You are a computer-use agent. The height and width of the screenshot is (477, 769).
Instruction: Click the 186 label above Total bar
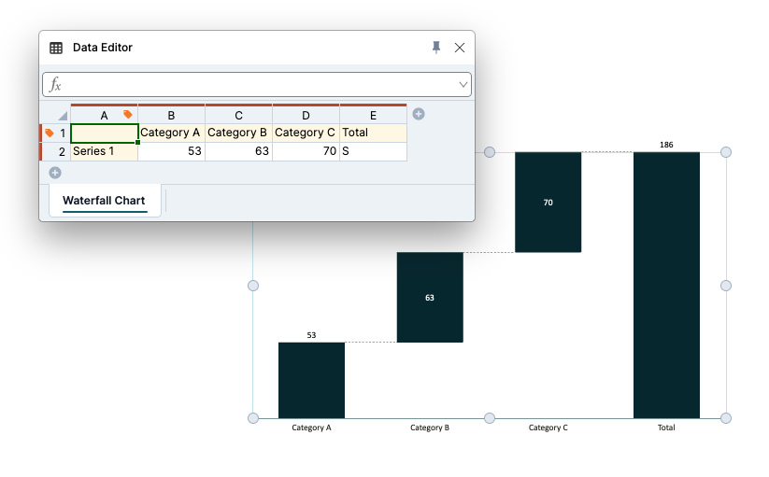pos(666,145)
